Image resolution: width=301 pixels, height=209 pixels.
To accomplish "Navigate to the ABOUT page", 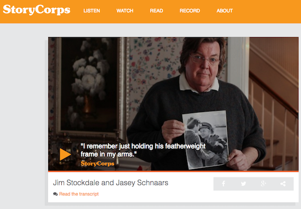I will (225, 11).
